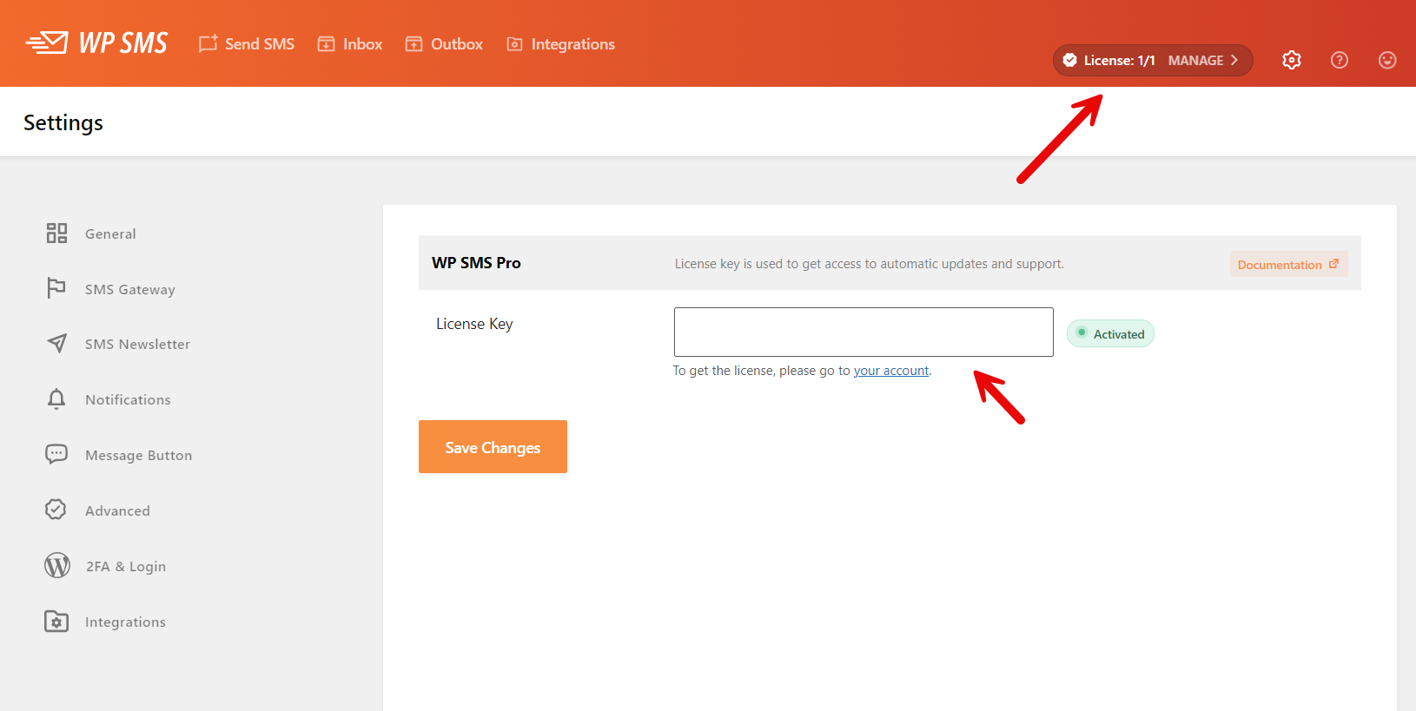1416x711 pixels.
Task: Open the Documentation link
Action: [1288, 265]
